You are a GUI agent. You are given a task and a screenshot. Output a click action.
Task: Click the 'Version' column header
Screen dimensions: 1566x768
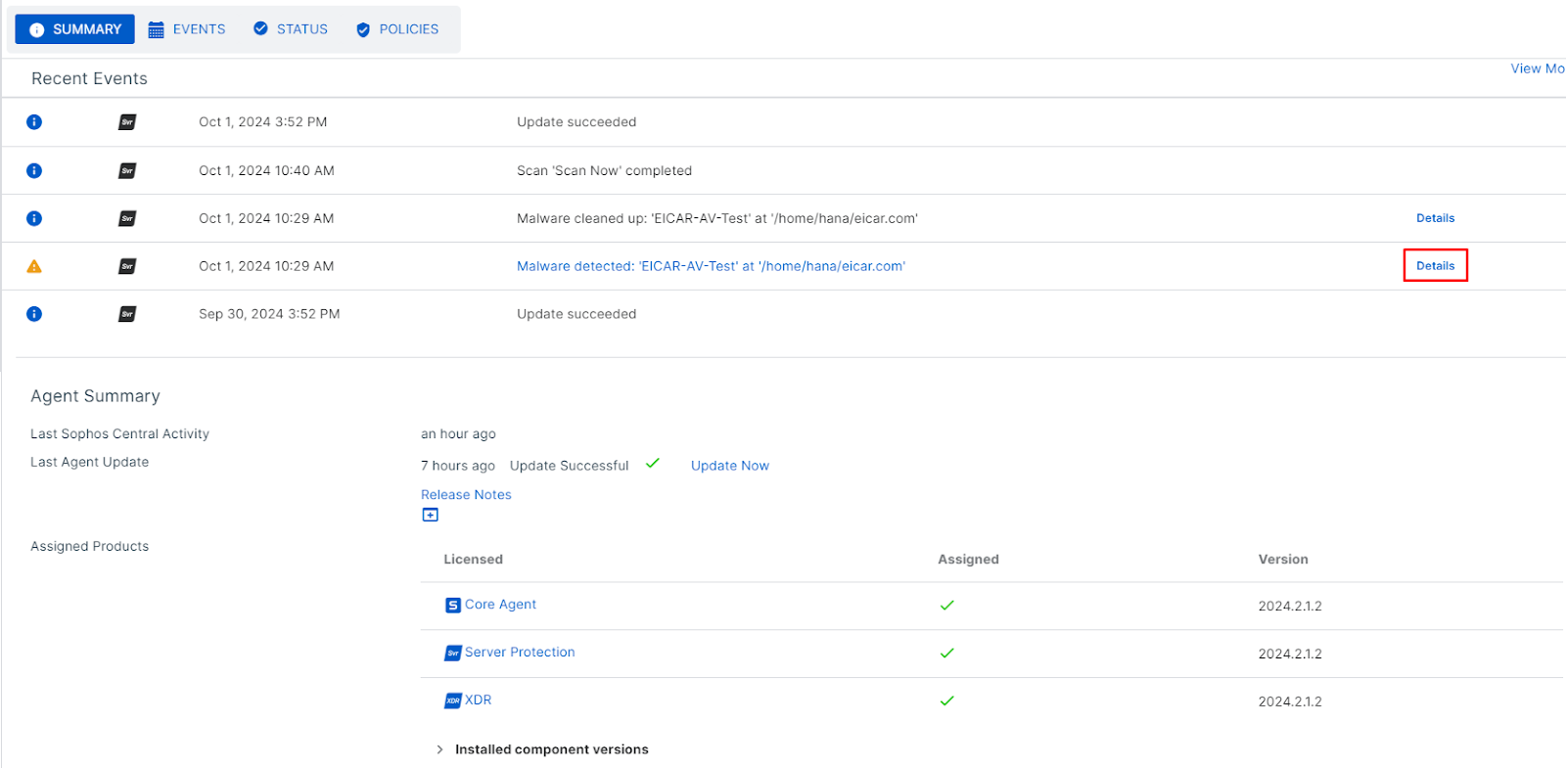[x=1283, y=560]
